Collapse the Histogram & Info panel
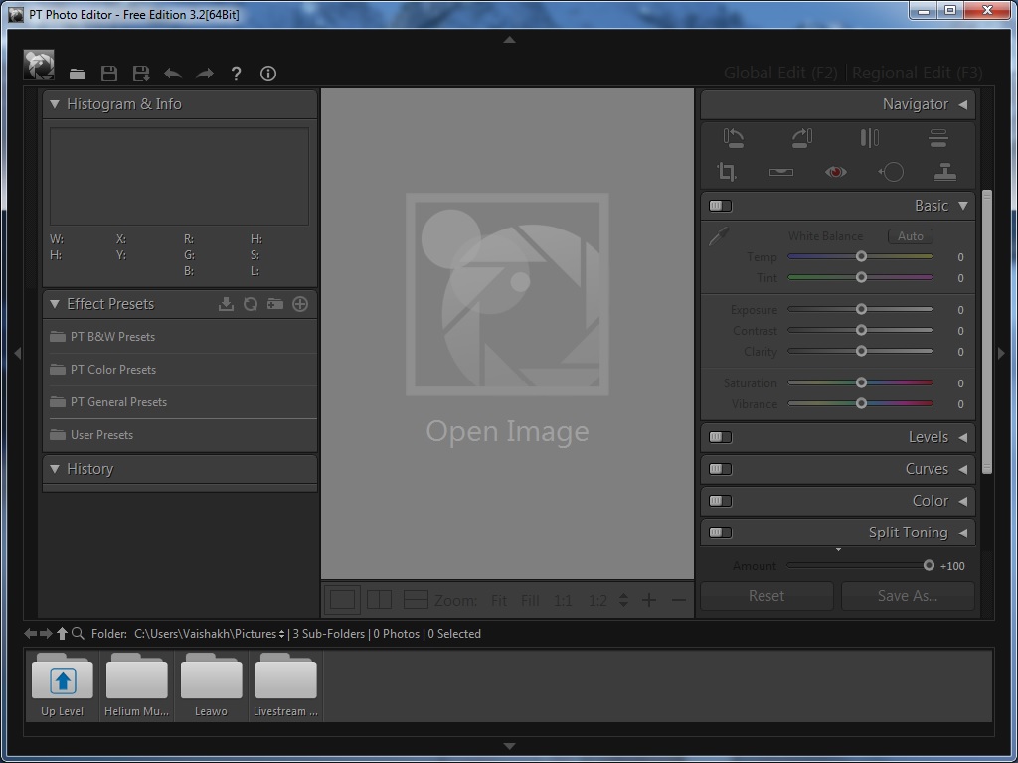 (x=56, y=104)
